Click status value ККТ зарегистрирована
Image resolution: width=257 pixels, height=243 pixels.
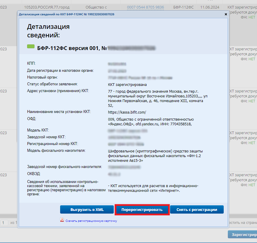[x=127, y=85]
